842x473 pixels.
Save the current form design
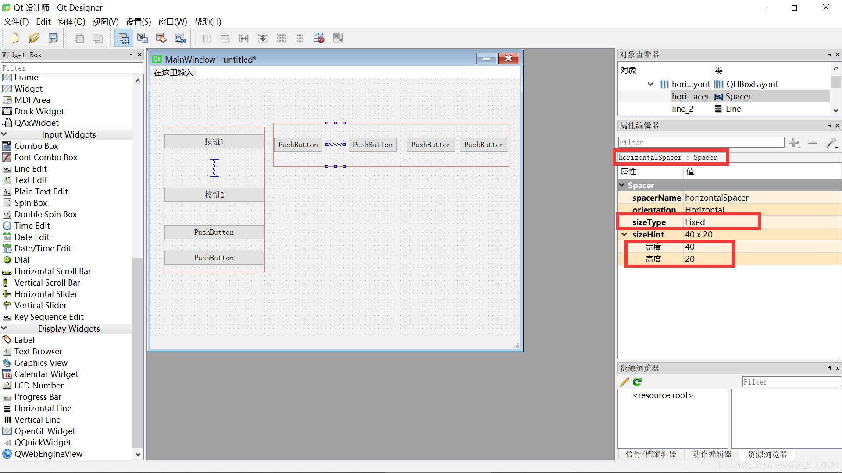click(53, 38)
